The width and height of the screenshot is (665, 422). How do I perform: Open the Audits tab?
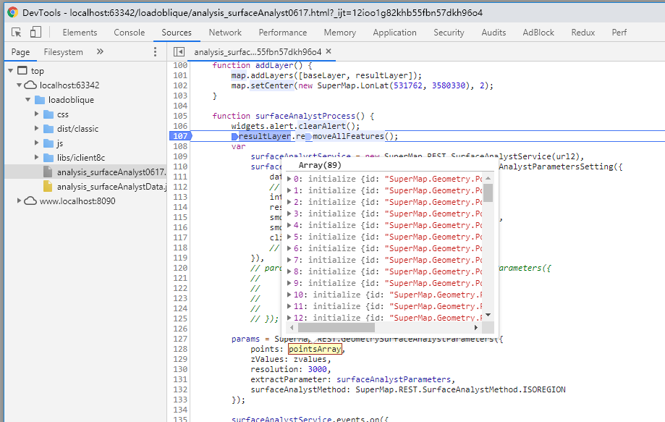point(494,33)
